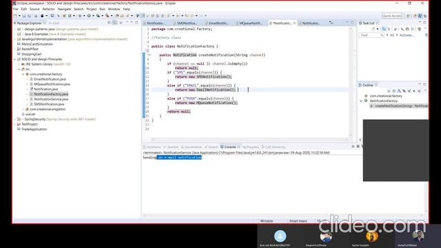Collapse NotificationFactory node in Outline
The image size is (441, 248).
pyautogui.click(x=361, y=101)
